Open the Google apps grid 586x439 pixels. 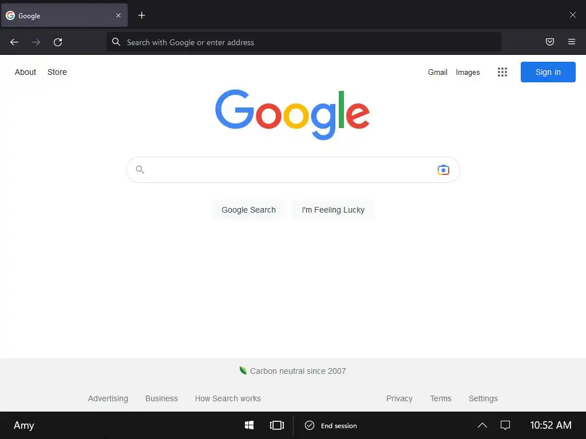[x=502, y=72]
